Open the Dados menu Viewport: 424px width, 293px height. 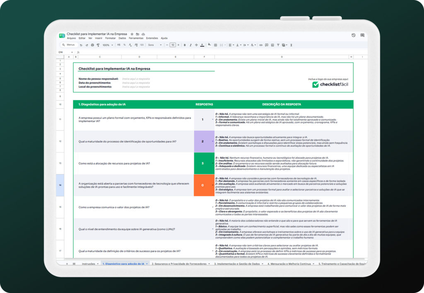[x=122, y=38]
